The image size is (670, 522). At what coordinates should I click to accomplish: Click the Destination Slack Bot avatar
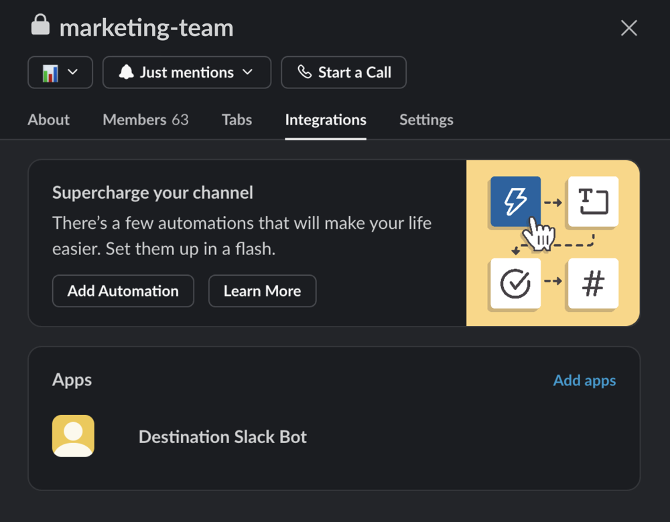(x=73, y=436)
